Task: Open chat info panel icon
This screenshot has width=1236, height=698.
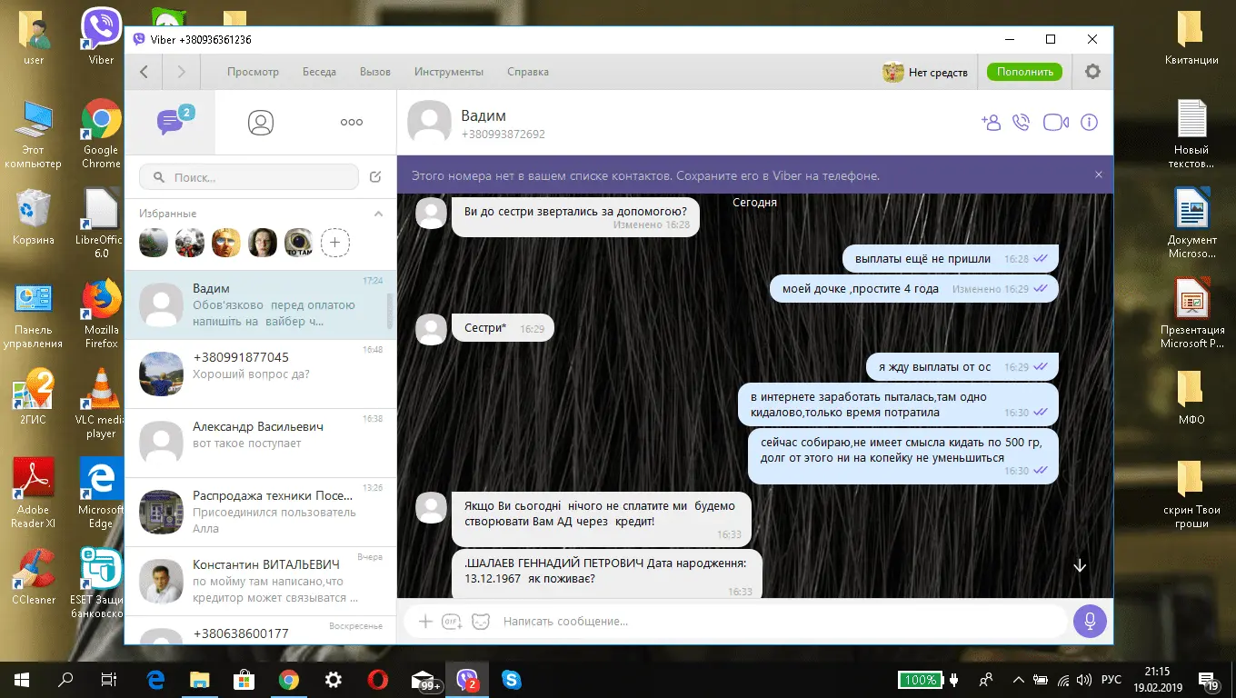Action: 1089,123
